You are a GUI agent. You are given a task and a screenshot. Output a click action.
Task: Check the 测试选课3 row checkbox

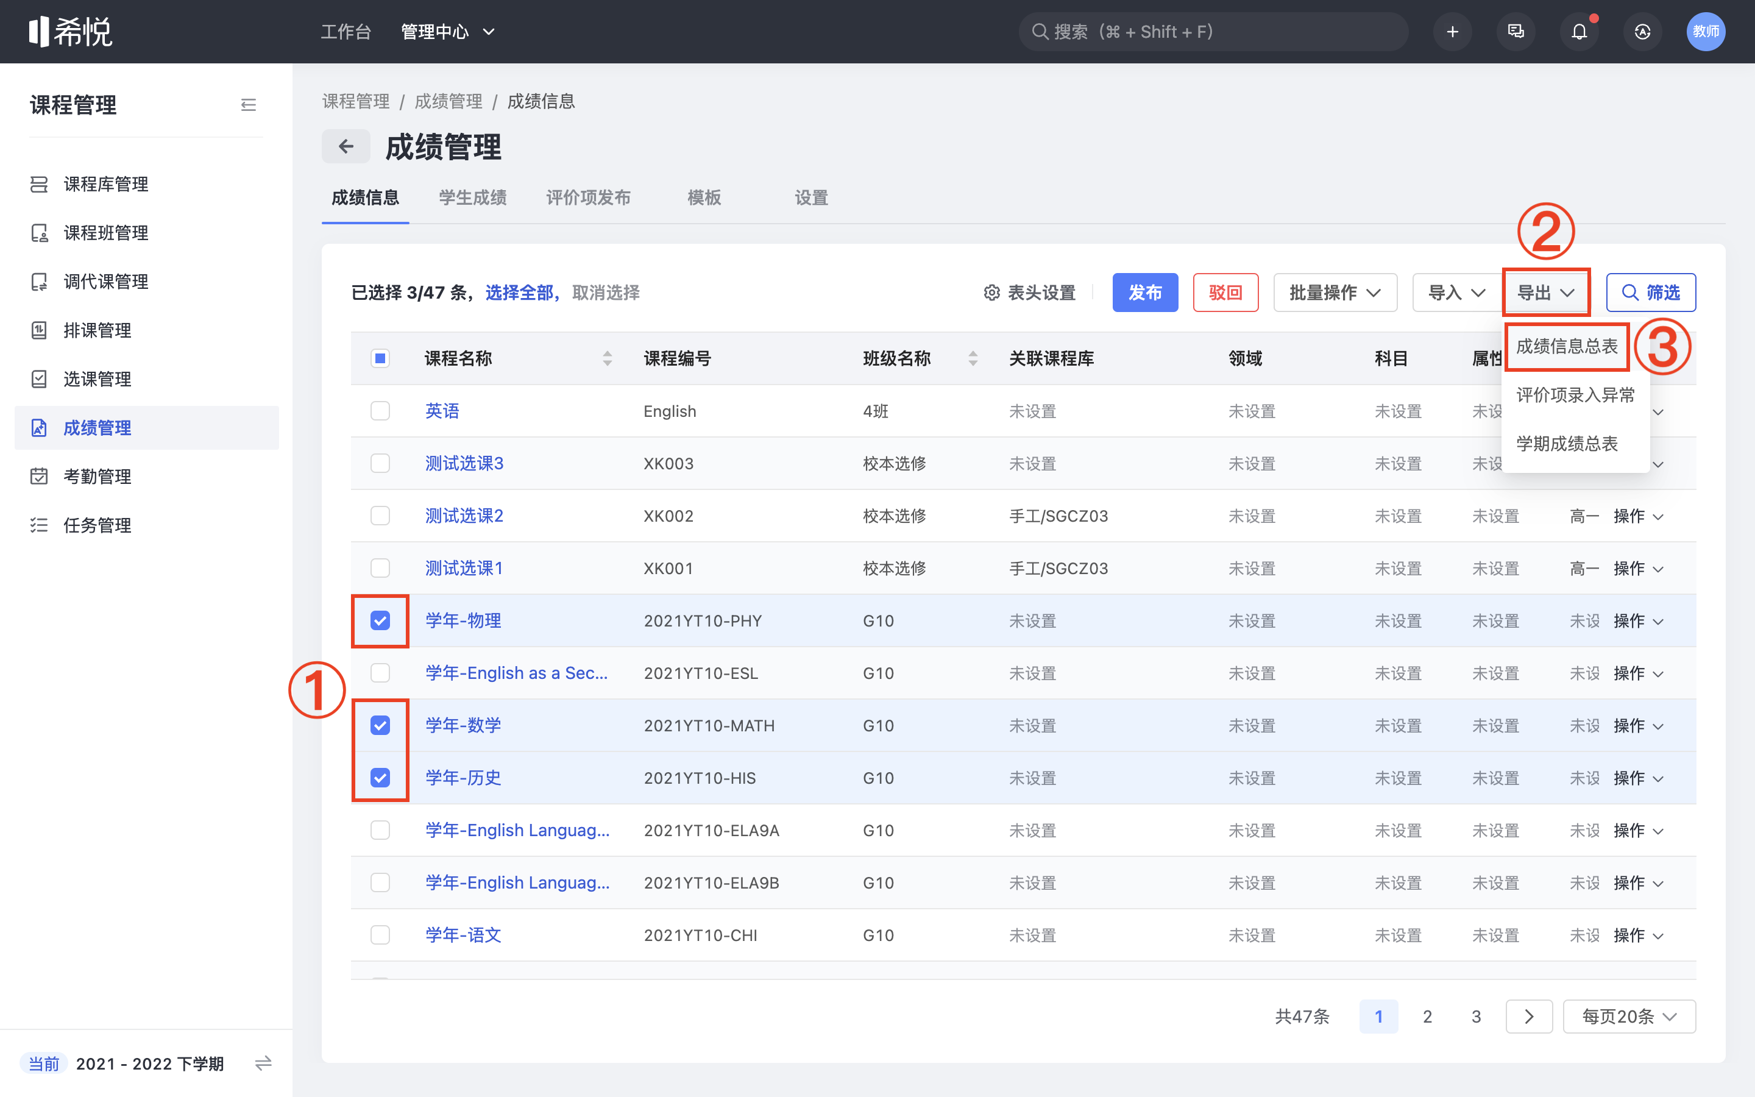[380, 463]
